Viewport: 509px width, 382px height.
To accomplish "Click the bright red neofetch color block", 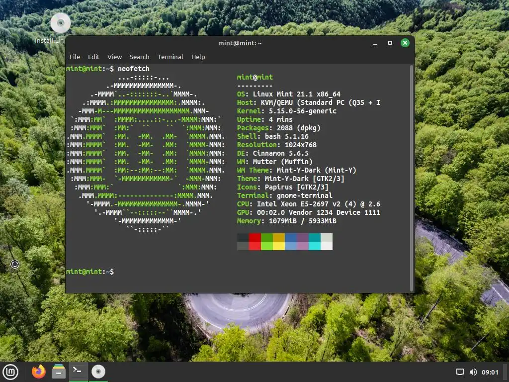I will click(x=255, y=246).
